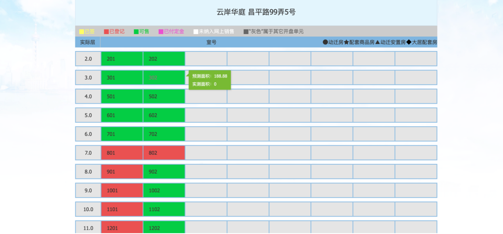Click the star 配套商品房 symbol
The image size is (503, 234).
point(346,42)
